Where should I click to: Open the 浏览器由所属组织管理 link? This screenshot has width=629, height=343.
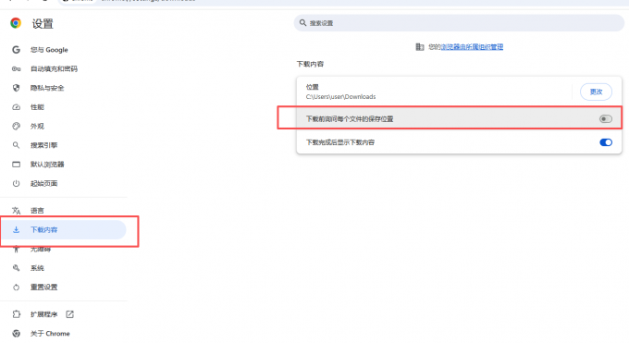tap(472, 47)
